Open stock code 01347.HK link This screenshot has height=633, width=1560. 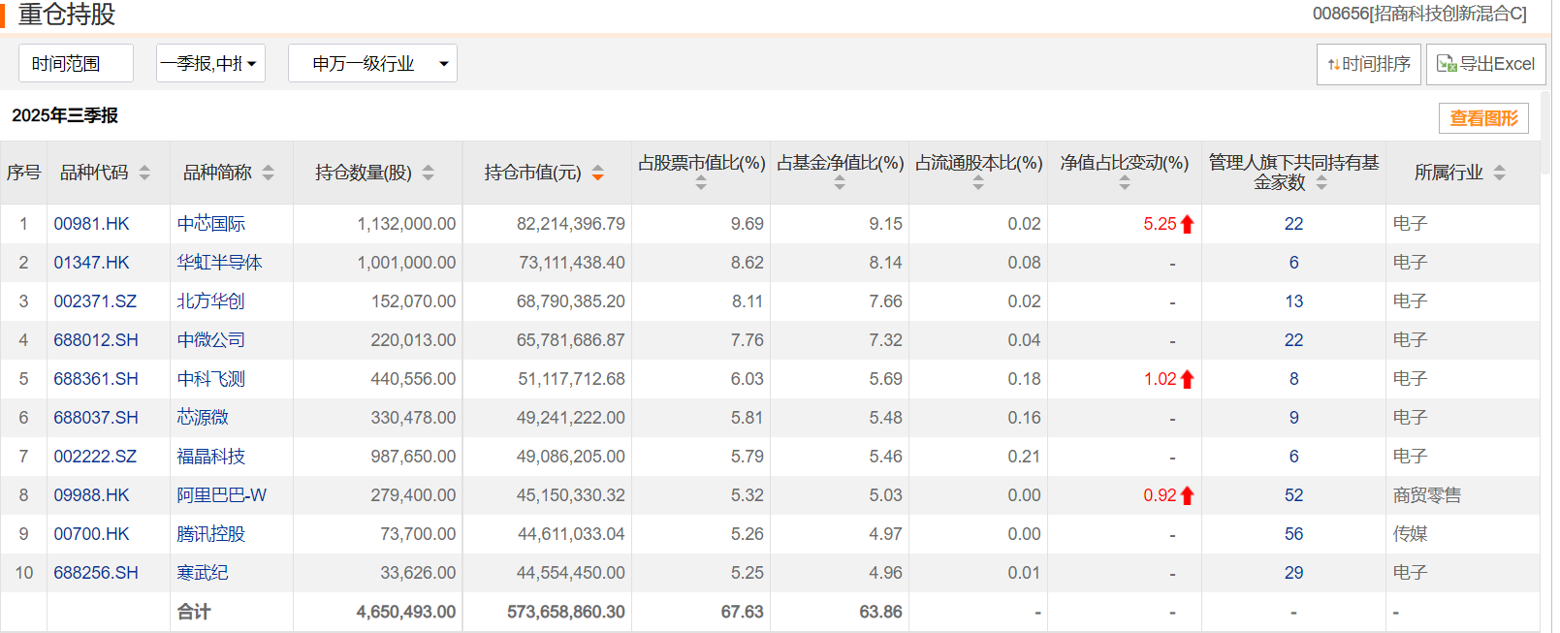point(91,263)
